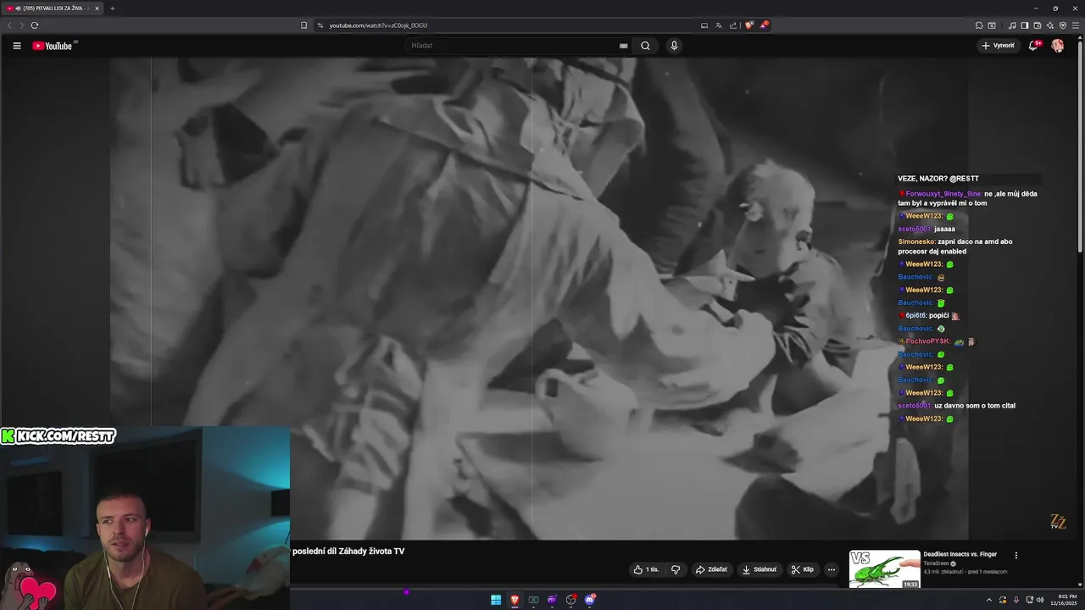
Task: View site settings icon in address bar
Action: point(320,25)
